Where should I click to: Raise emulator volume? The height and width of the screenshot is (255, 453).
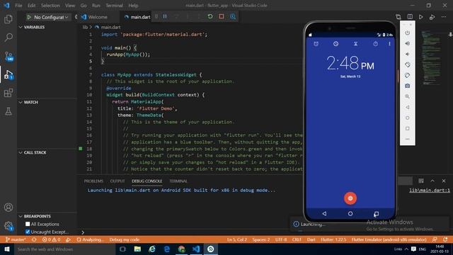(x=408, y=43)
